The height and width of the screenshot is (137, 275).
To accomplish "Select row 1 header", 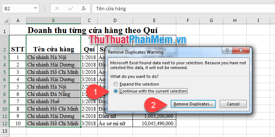I will click(4, 30).
